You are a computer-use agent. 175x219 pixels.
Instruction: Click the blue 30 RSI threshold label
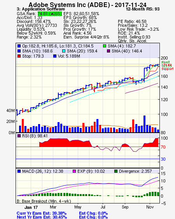click(163, 159)
